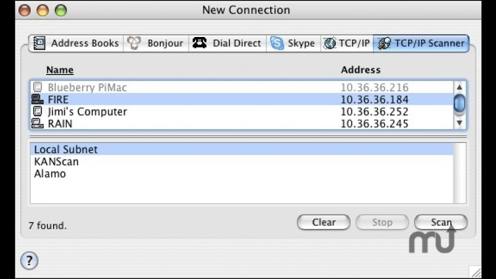
Task: Open the Skype tab
Action: coord(293,43)
